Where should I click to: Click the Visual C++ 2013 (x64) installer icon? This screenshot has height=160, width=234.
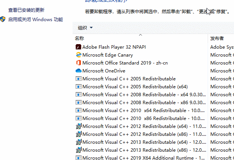(x=79, y=142)
